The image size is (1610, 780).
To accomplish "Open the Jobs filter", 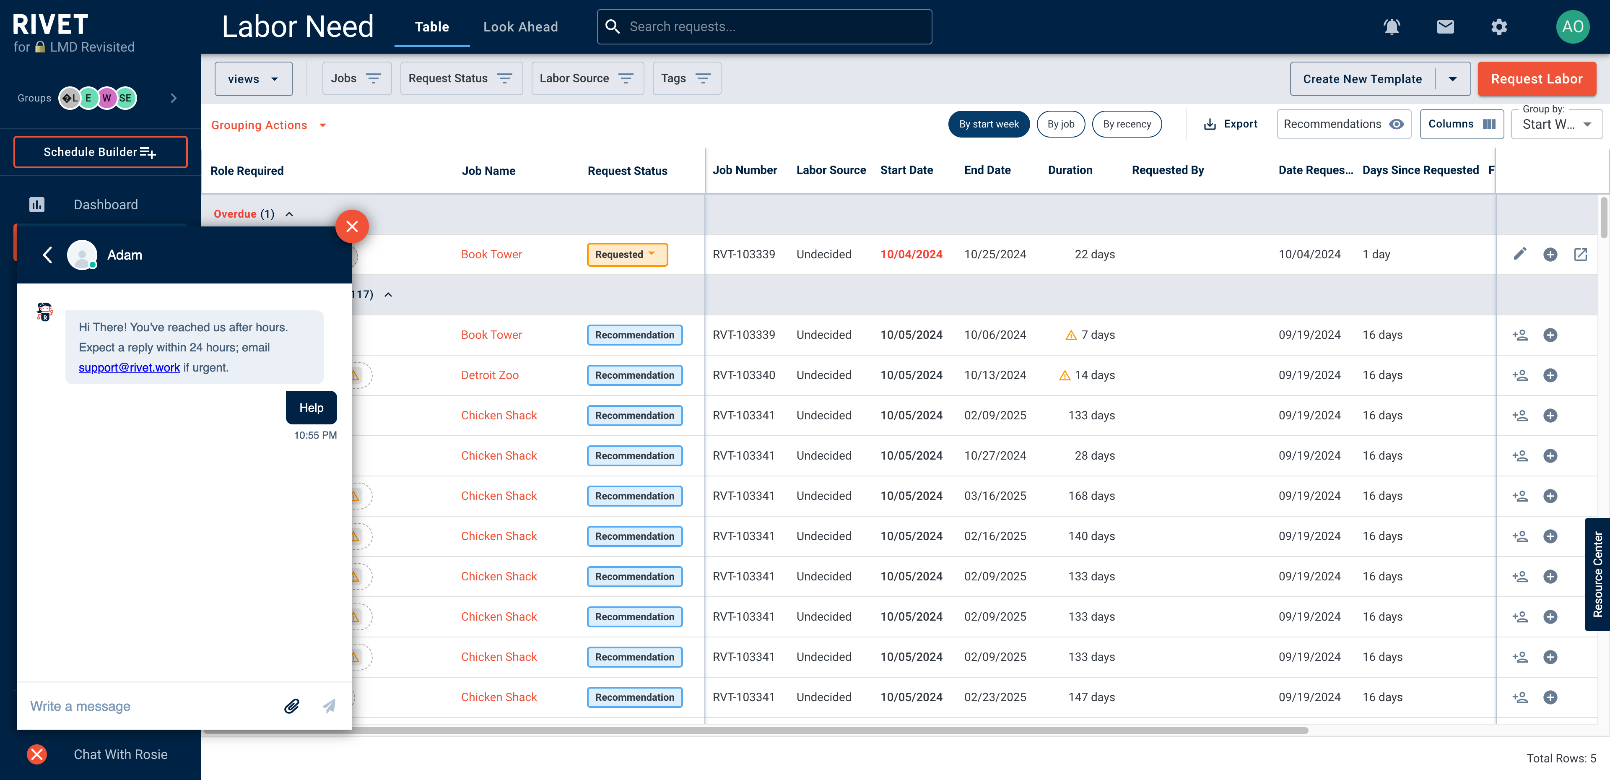I will click(356, 78).
